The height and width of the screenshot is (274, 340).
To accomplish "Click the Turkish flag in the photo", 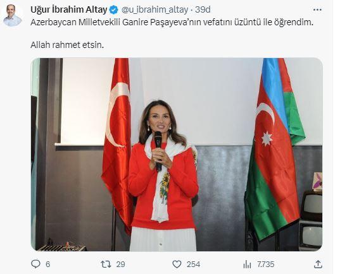I will pyautogui.click(x=117, y=143).
